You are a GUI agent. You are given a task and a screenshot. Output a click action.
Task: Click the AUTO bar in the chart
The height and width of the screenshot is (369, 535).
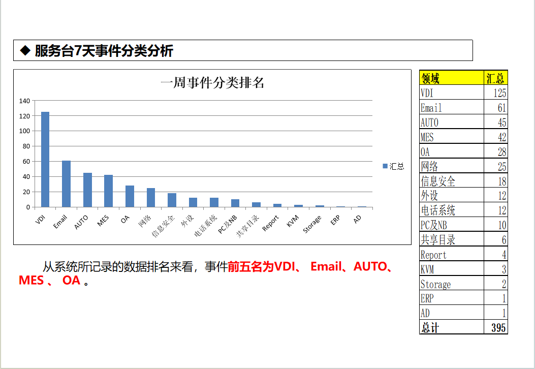pos(87,190)
